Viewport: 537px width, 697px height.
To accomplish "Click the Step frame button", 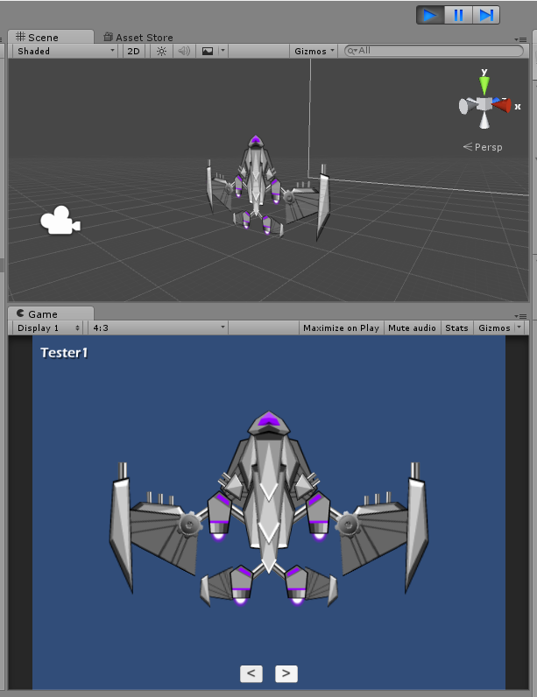I will tap(486, 15).
